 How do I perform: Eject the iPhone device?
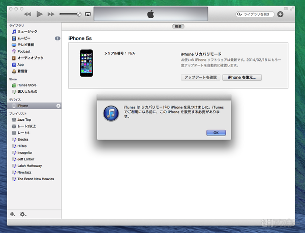[x=58, y=106]
